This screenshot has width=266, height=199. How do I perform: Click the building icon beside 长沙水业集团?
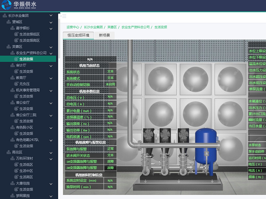[5, 16]
